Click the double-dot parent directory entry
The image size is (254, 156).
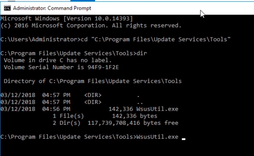click(140, 103)
